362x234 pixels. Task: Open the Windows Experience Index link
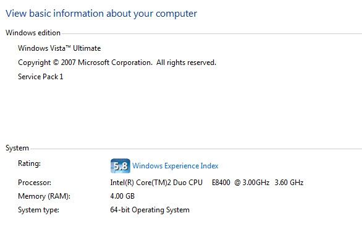[175, 166]
